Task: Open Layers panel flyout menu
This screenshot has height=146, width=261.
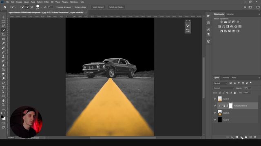Action: [x=259, y=78]
